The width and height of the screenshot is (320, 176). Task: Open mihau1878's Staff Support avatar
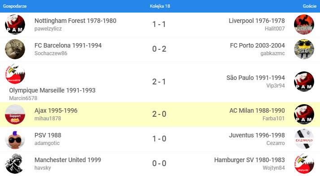15,114
